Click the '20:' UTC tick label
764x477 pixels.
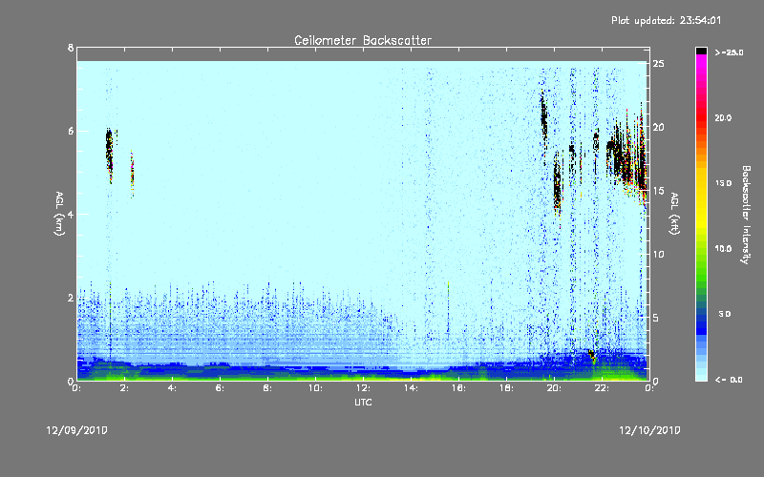[555, 388]
